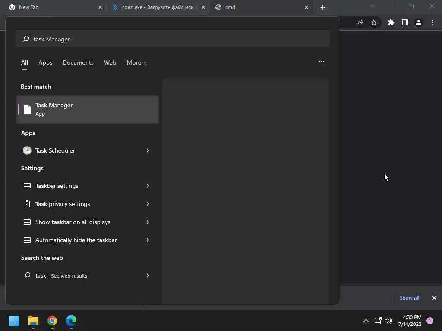Click icon beside Show taskbar on all displays

tap(27, 222)
